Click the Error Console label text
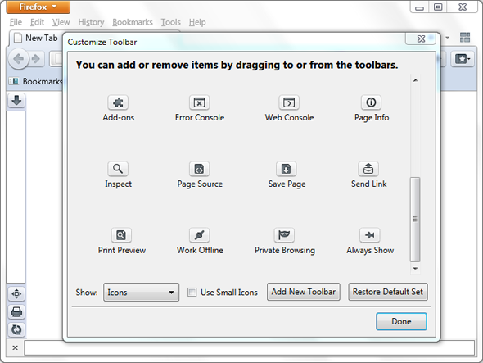 tap(200, 117)
